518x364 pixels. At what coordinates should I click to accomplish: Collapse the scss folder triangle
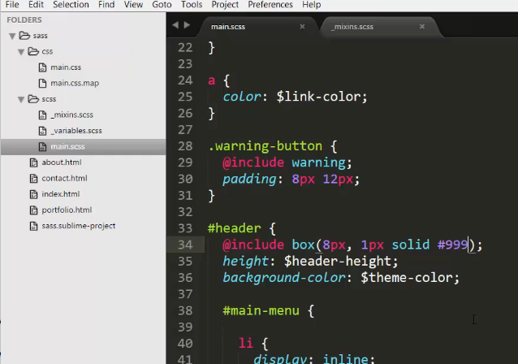21,99
